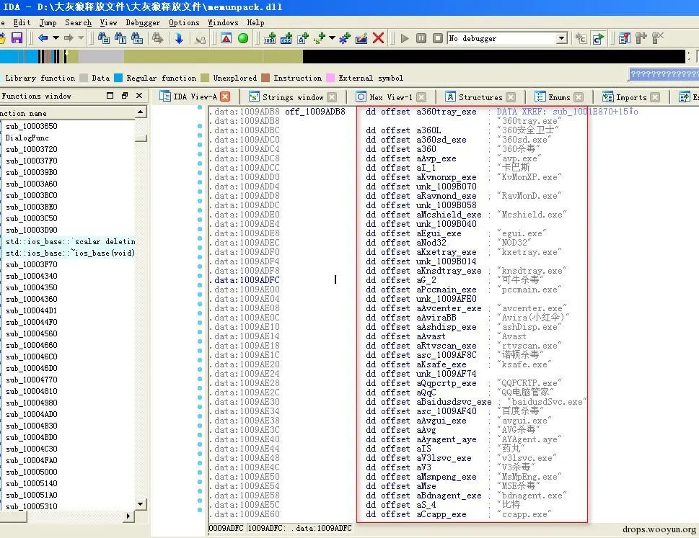This screenshot has height=538, width=699.
Task: Click the green circle toolbar icon
Action: pos(243,38)
